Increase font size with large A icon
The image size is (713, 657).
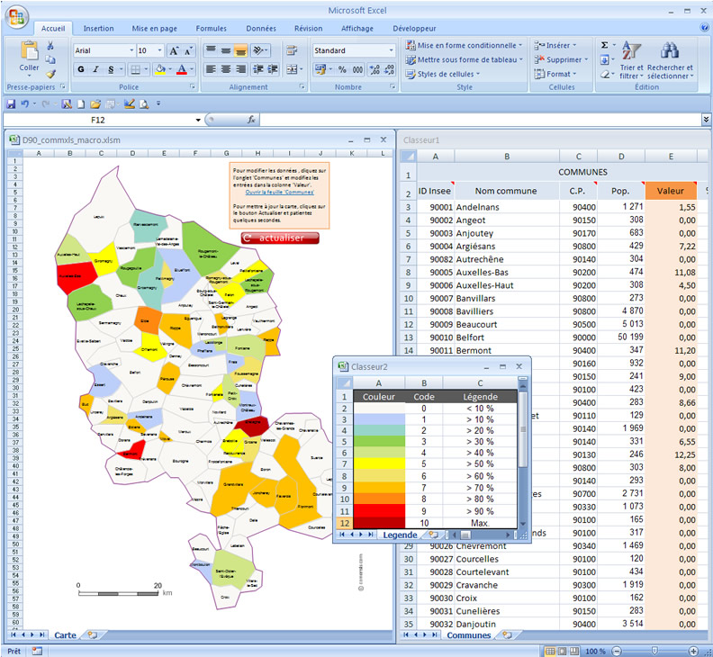click(x=174, y=51)
